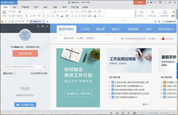
Task: Switch to the 视图 ribbon tab
Action: 55,7
